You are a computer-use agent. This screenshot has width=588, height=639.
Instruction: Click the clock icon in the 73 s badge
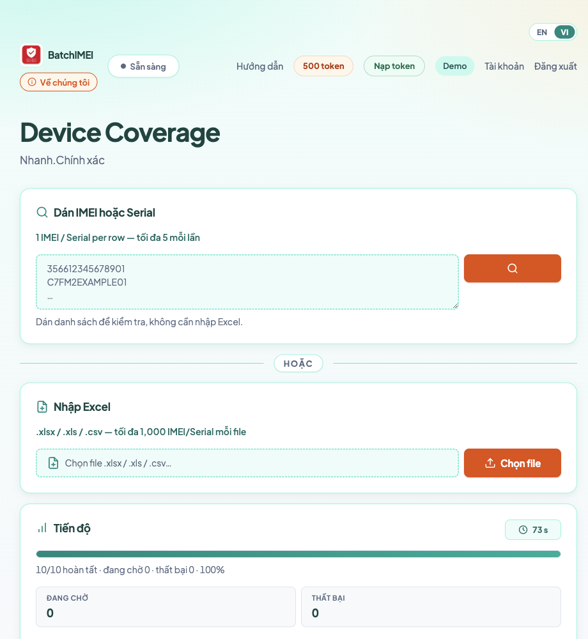pos(523,530)
